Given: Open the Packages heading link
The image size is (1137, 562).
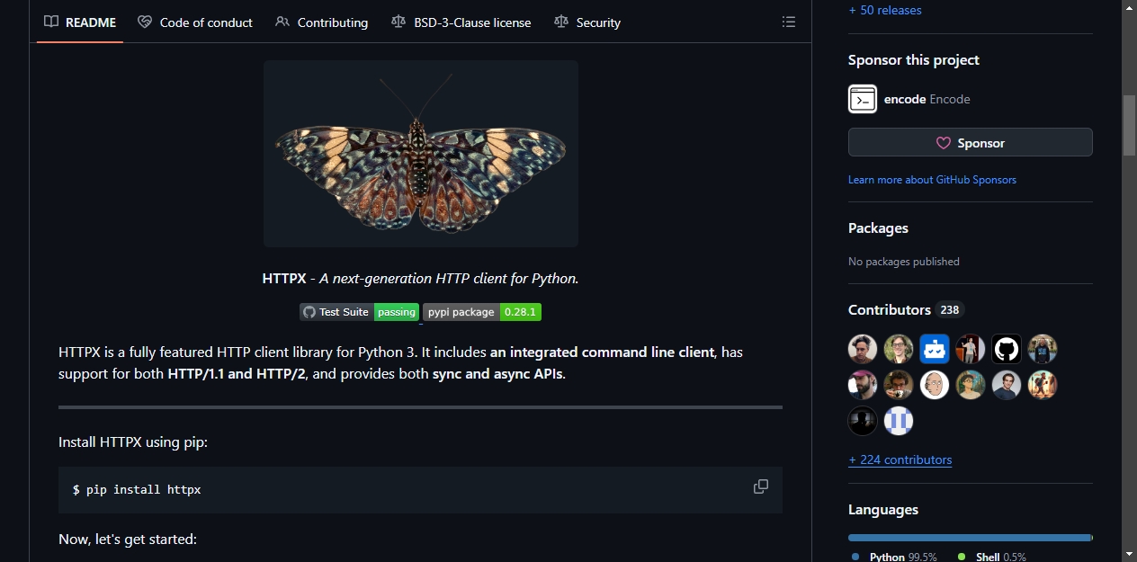Looking at the screenshot, I should point(878,228).
